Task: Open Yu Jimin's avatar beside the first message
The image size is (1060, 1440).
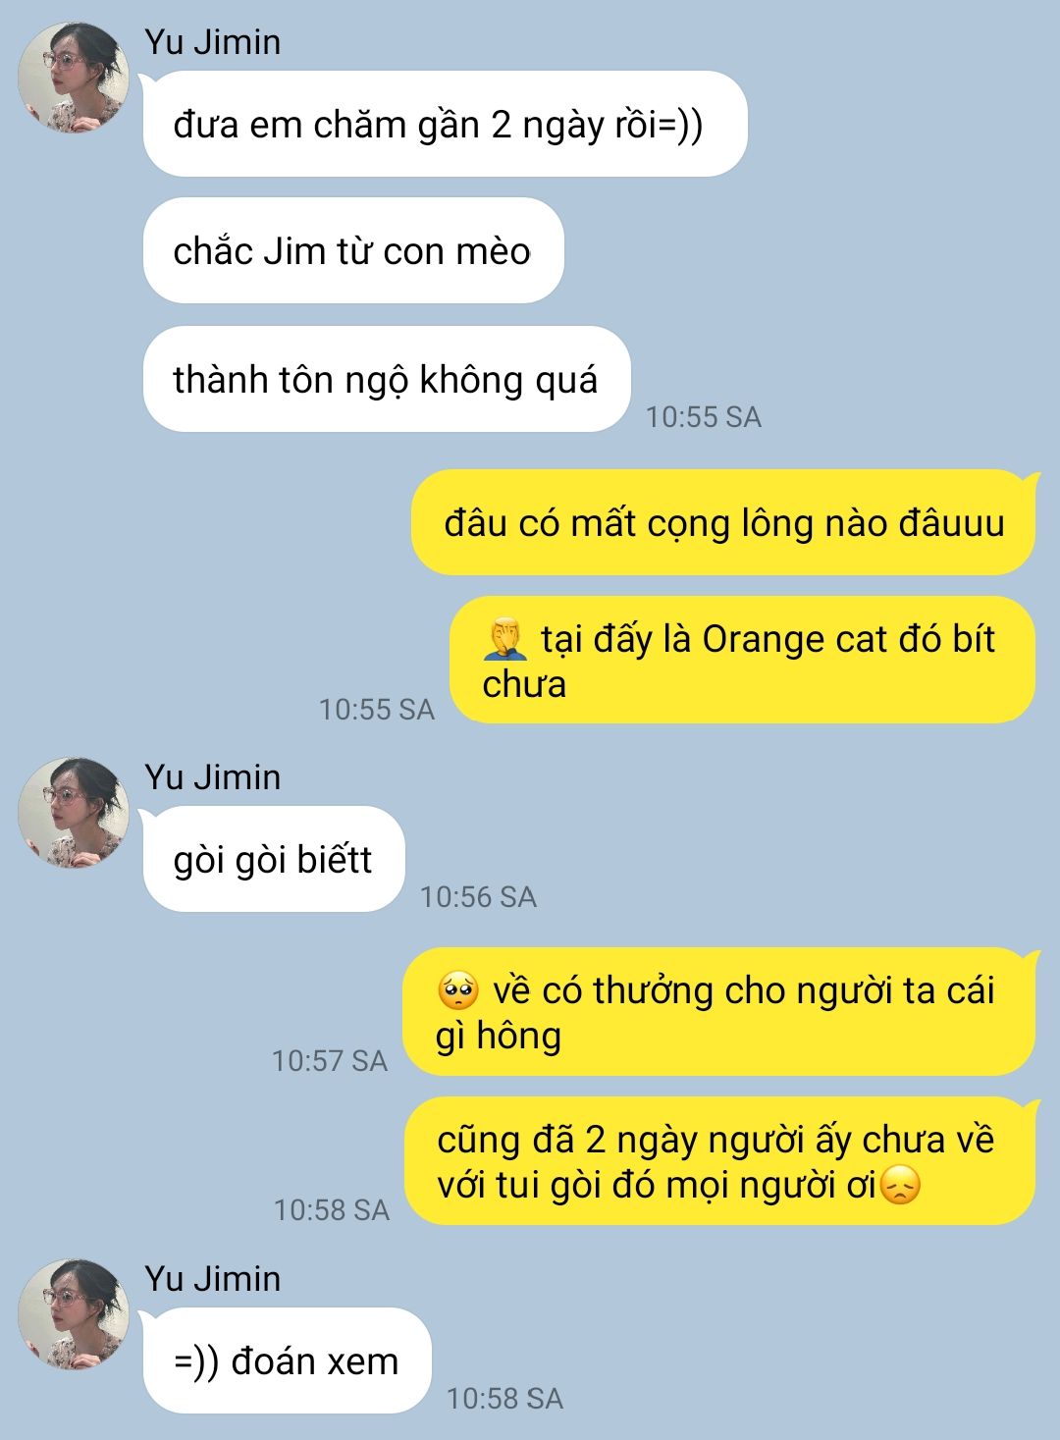Action: point(74,77)
